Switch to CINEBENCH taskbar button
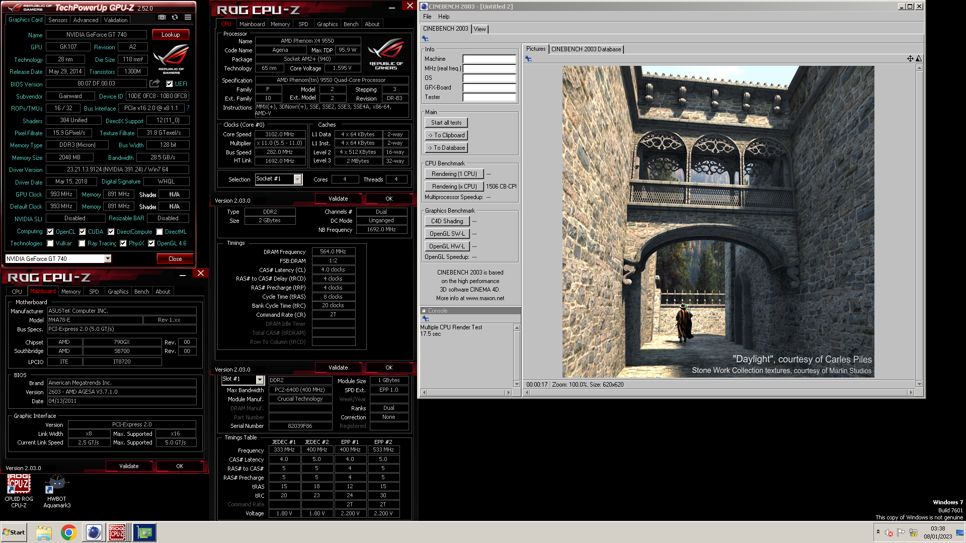Viewport: 966px width, 543px height. click(94, 532)
